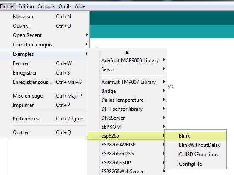Choose Quitter menu entry
This screenshot has width=234, height=175.
click(44, 132)
